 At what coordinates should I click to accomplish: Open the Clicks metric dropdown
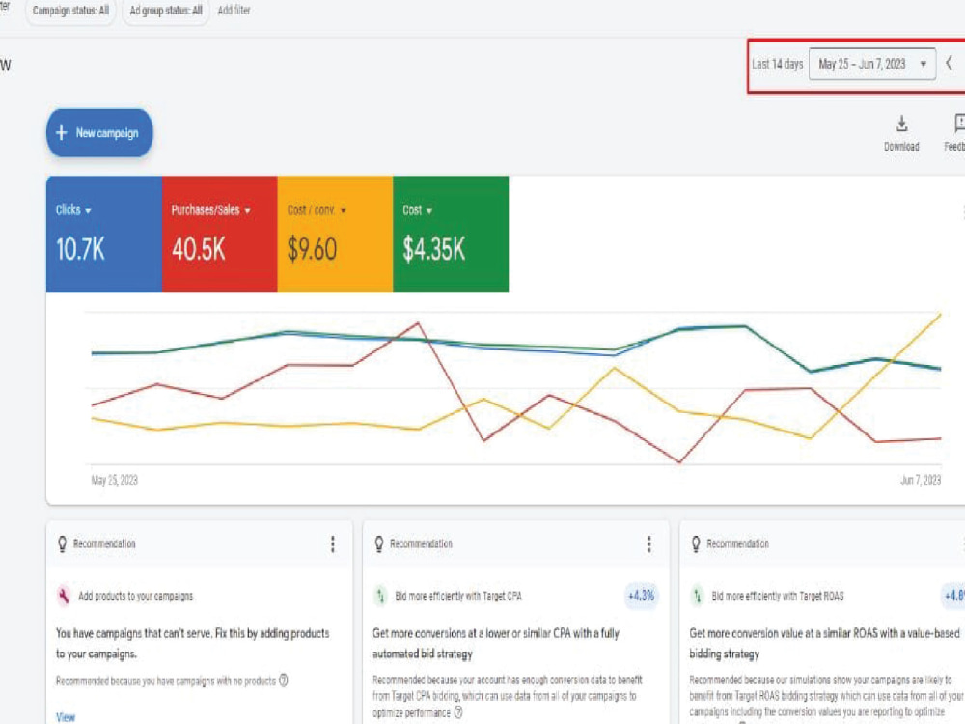(74, 209)
